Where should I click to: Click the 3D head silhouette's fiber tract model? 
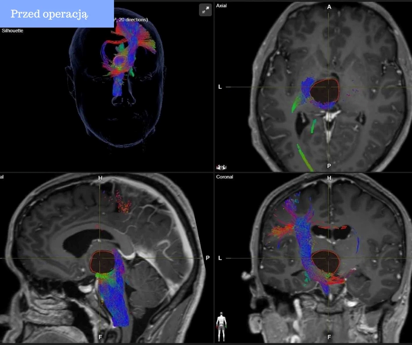[x=124, y=57]
